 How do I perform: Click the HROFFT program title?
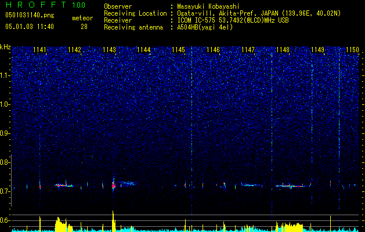(36, 5)
